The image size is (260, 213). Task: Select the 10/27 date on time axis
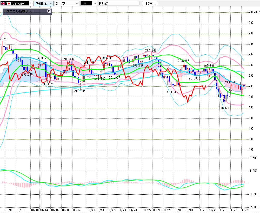coord(148,210)
